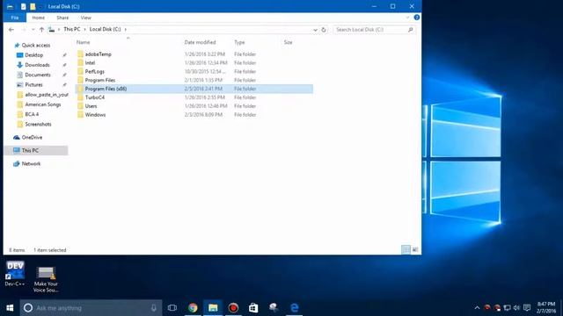Select Network in navigation pane

click(32, 164)
